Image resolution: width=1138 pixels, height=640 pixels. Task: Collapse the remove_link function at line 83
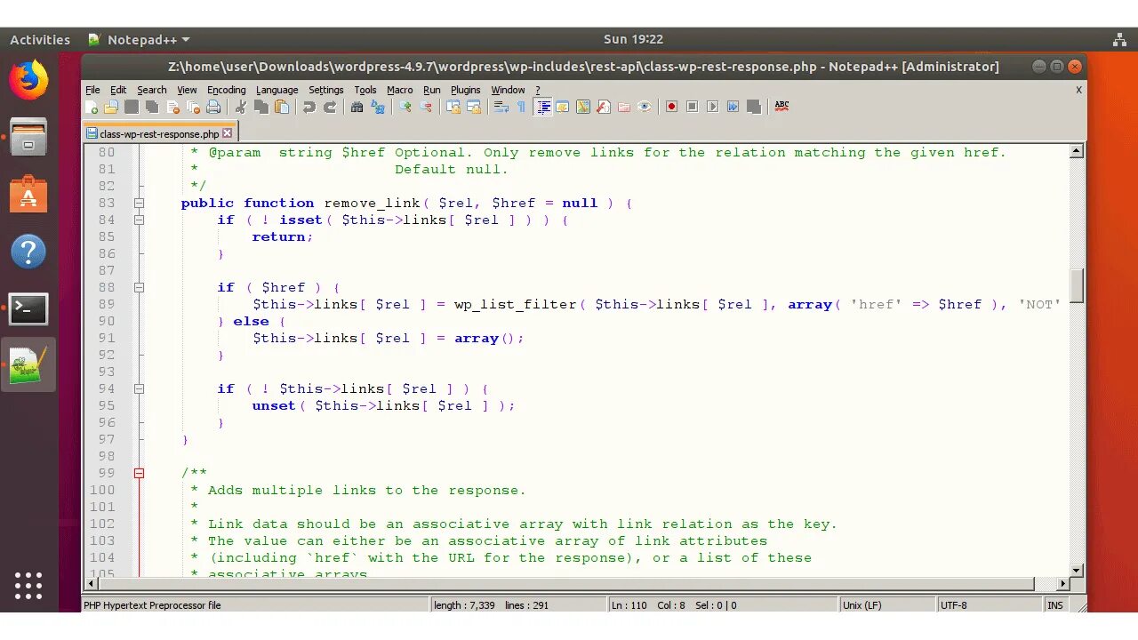139,203
